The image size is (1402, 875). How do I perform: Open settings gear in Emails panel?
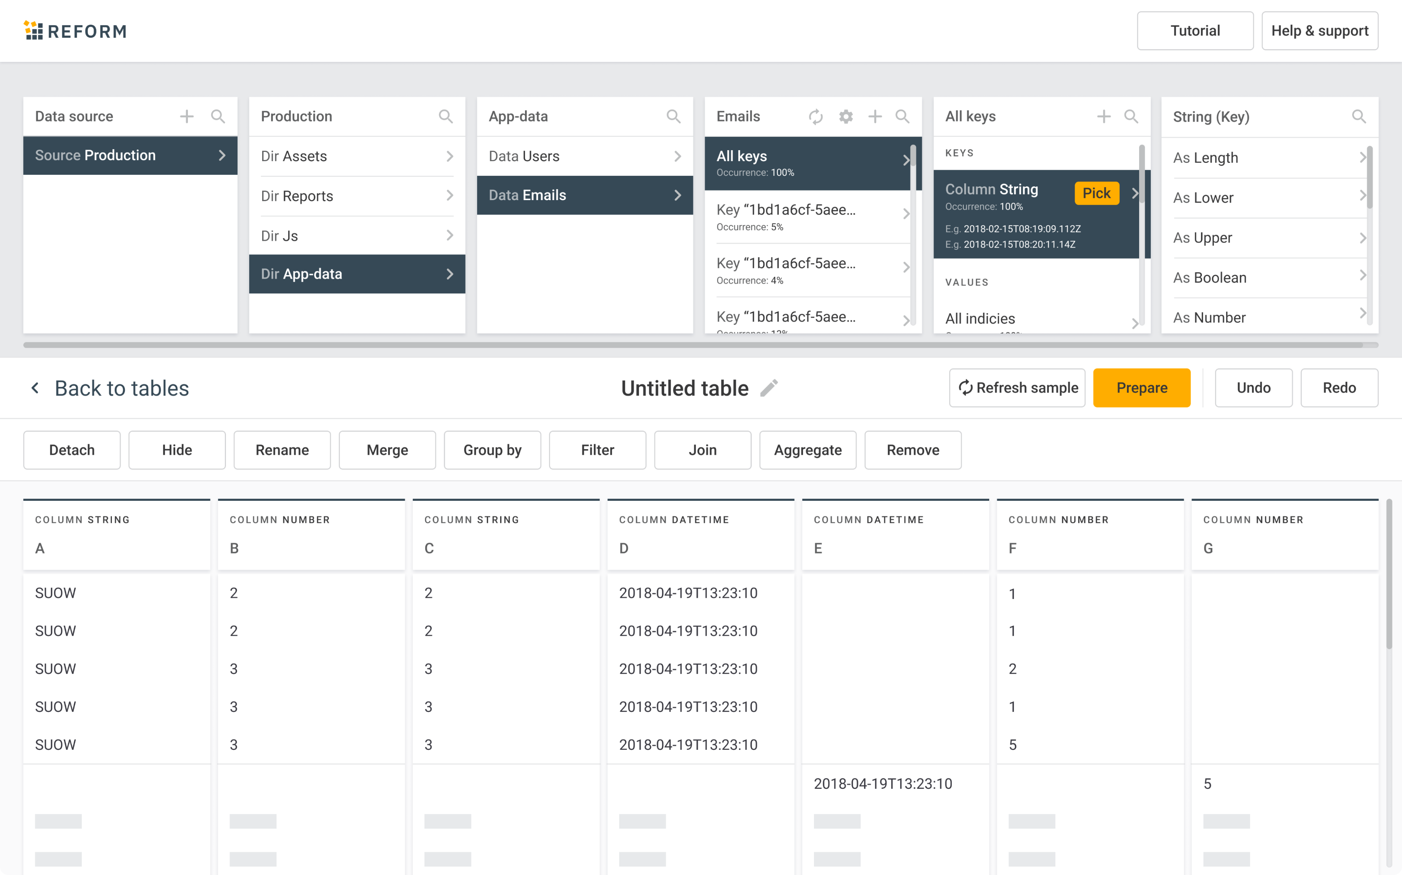pos(846,117)
